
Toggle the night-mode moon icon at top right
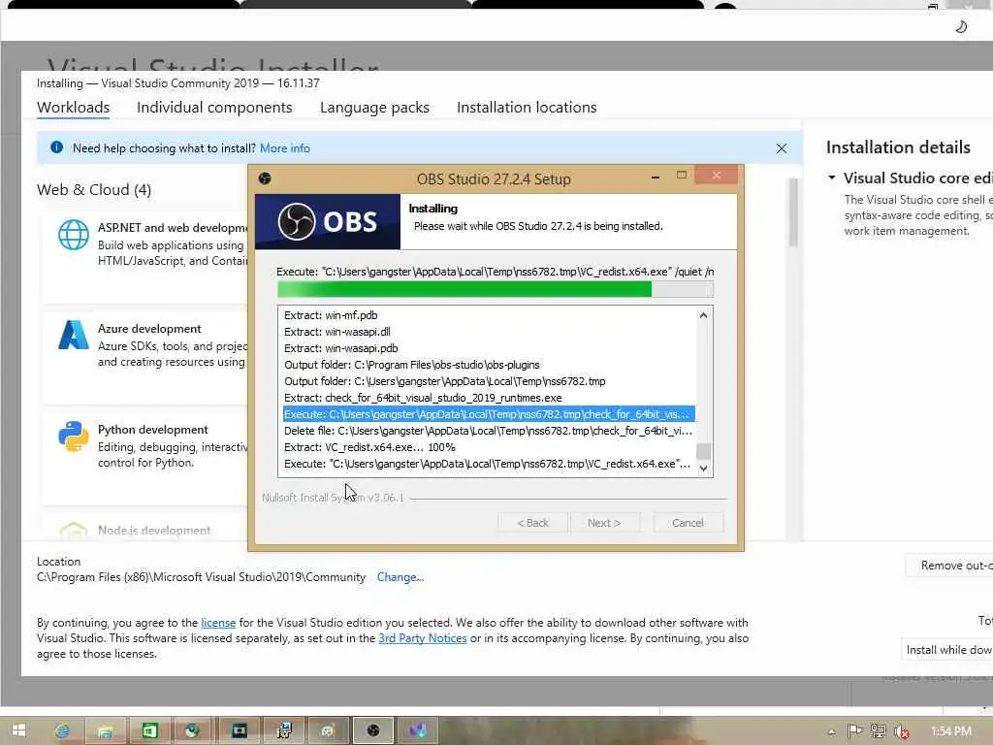(961, 26)
